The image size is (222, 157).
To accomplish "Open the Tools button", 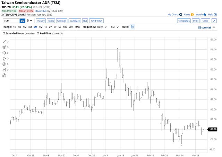I will [51, 21].
